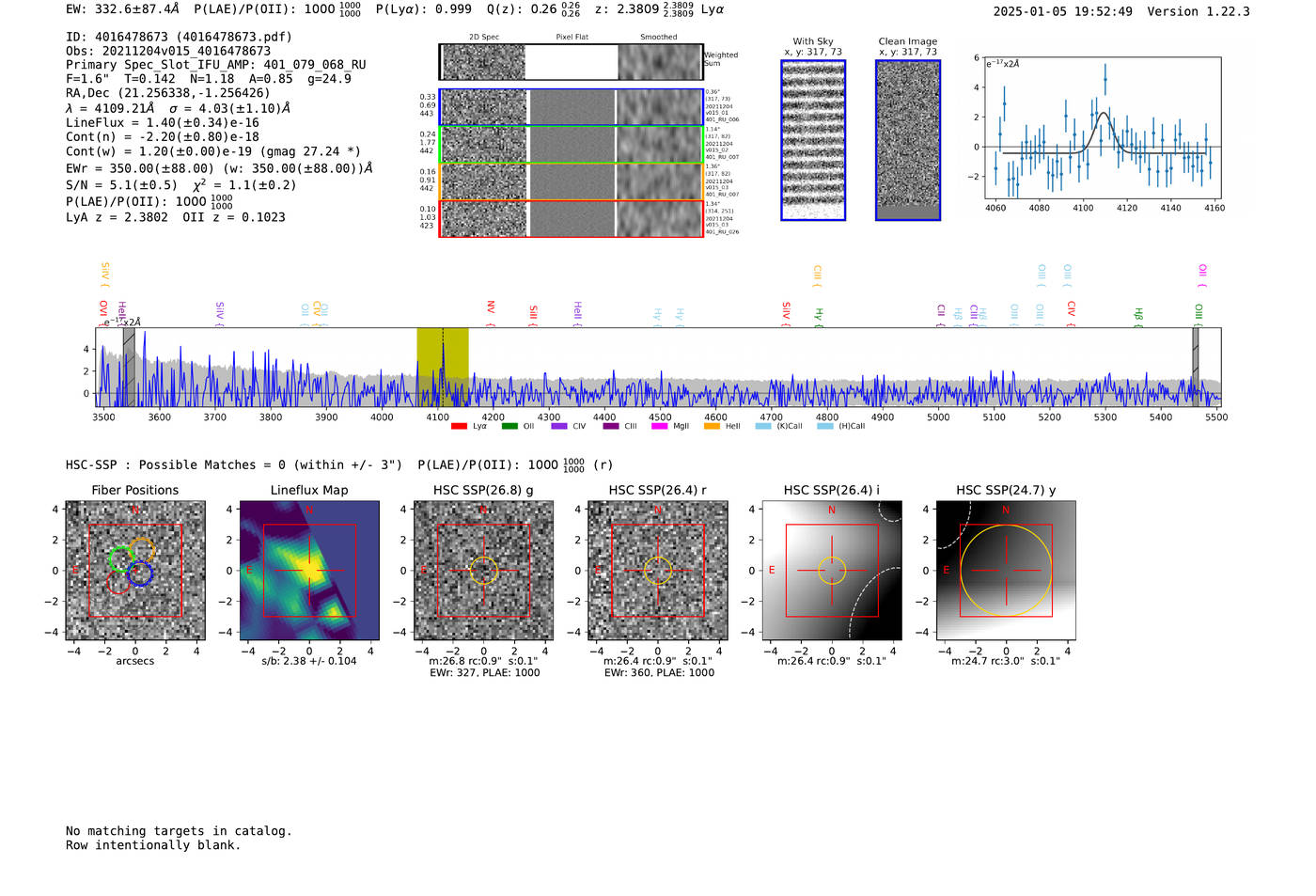The height and width of the screenshot is (896, 1316).
Task: Click the No matching targets in catalog text
Action: tap(179, 831)
